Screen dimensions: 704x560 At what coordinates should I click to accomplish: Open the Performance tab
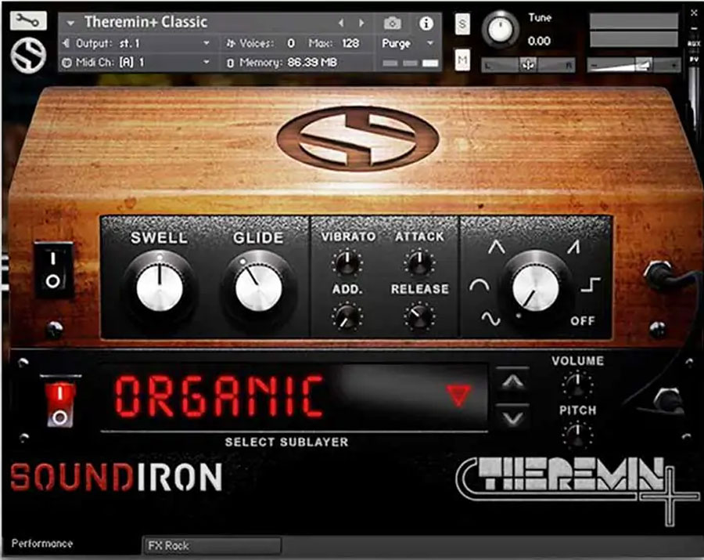pyautogui.click(x=41, y=544)
